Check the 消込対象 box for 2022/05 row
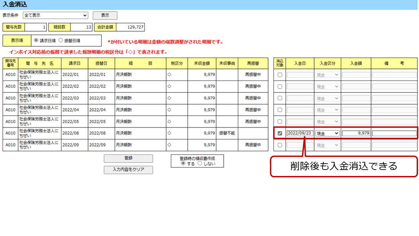Screen dimensions: 419x236 point(280,122)
